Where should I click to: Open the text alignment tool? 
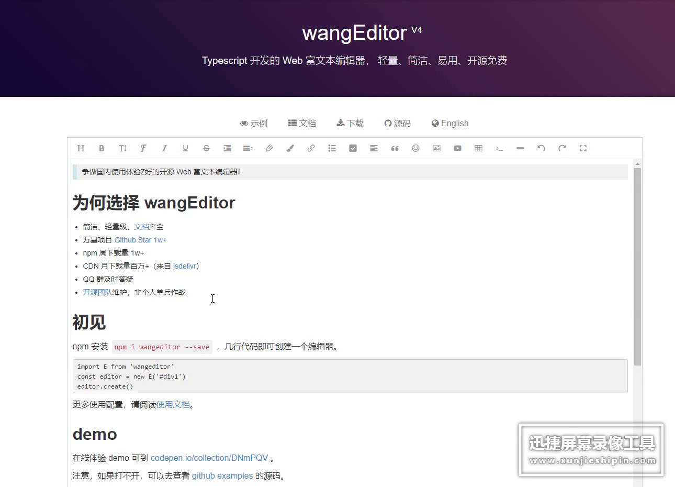(x=374, y=148)
